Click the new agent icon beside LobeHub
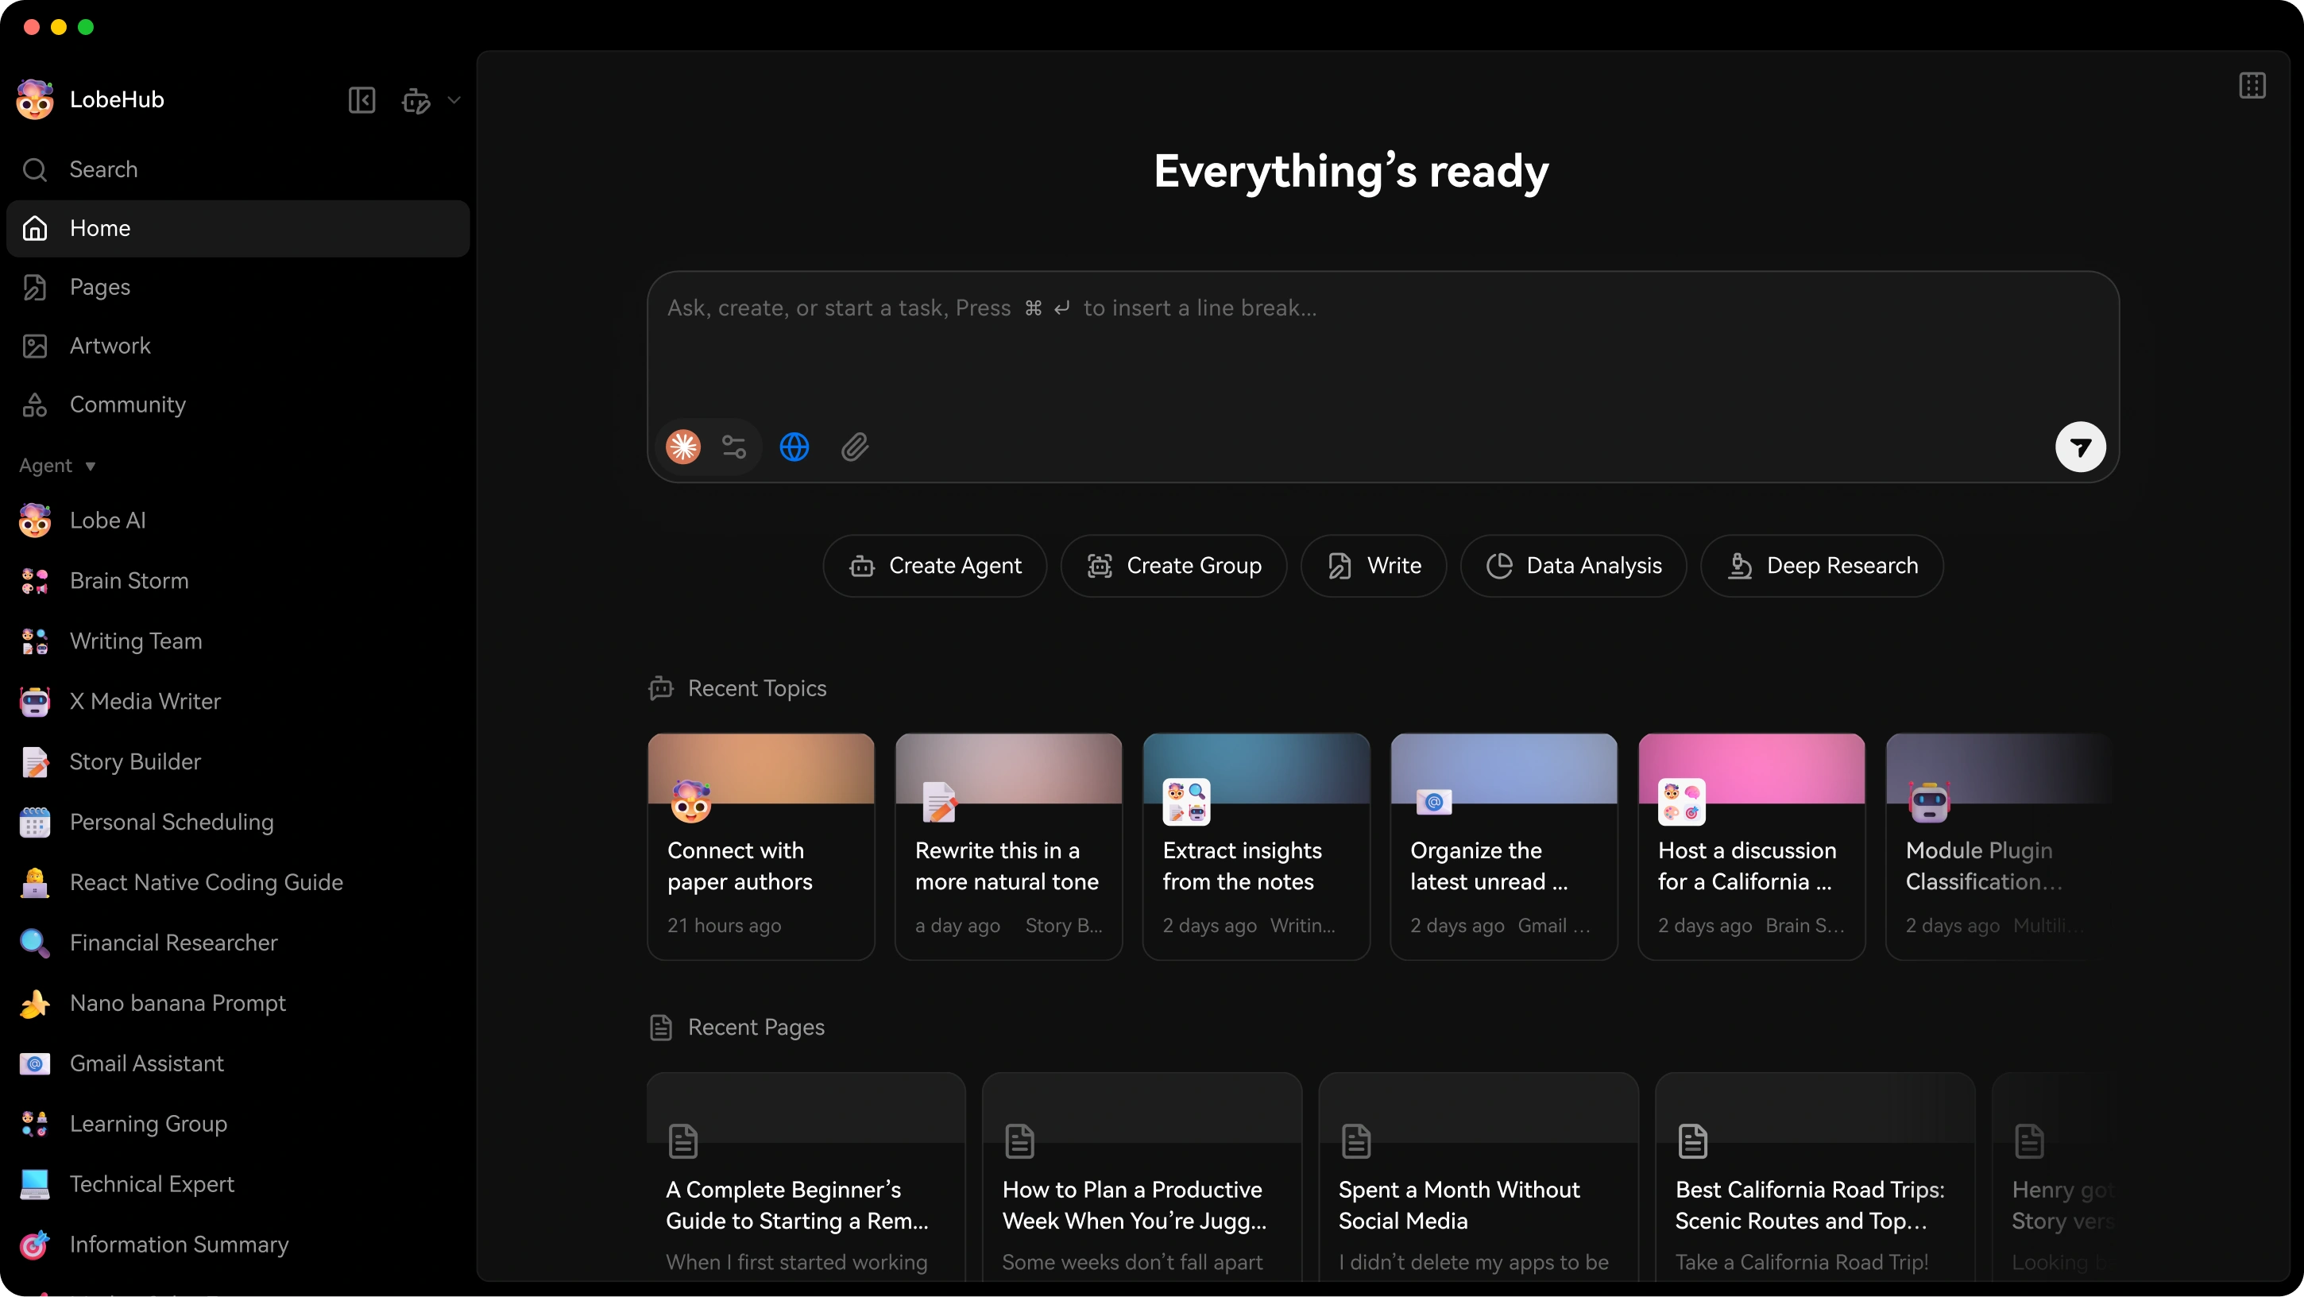Screen dimensions: 2304x1297 pyautogui.click(x=416, y=100)
